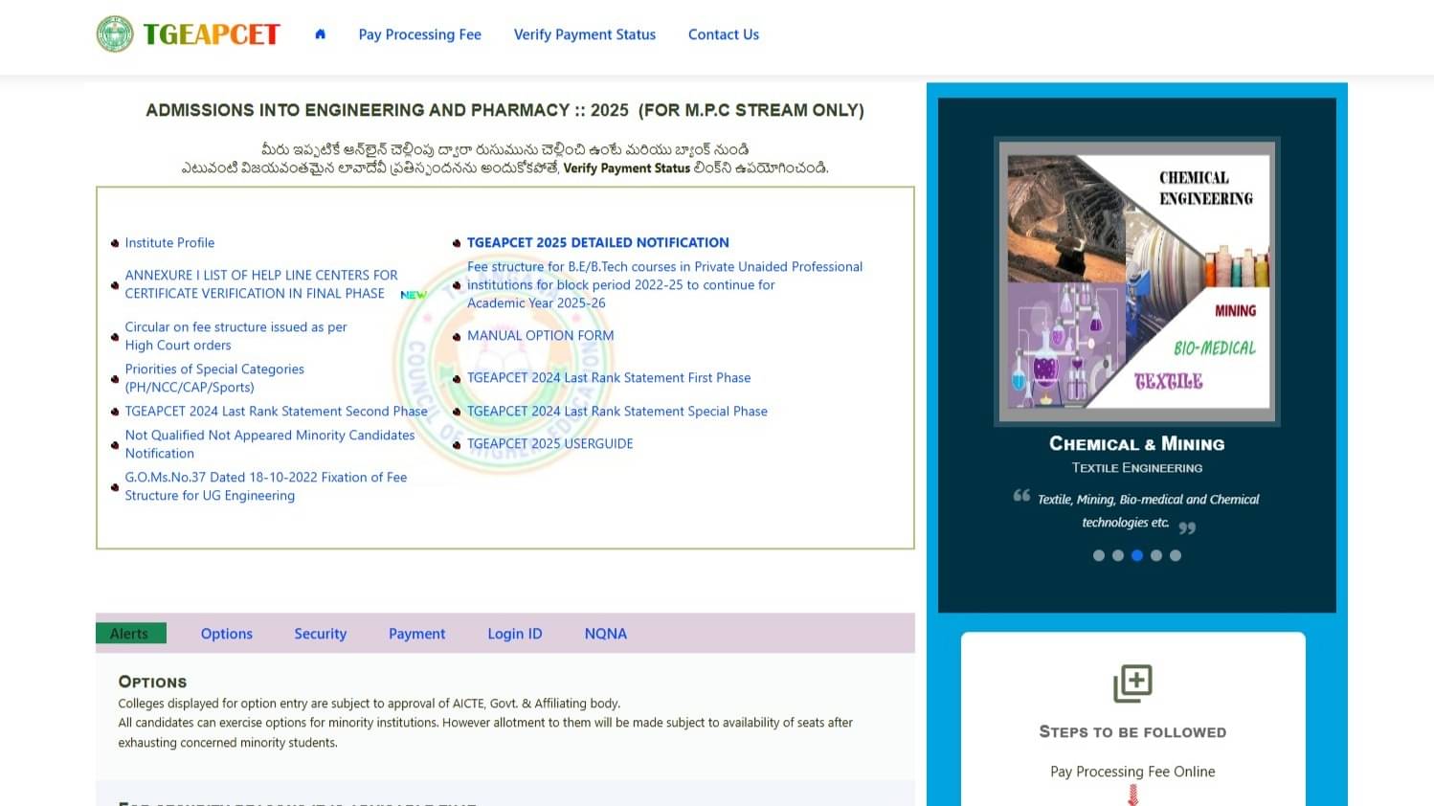The height and width of the screenshot is (806, 1434).
Task: Open the G.O.Ms.No.37 fee fixation link
Action: pyautogui.click(x=265, y=485)
